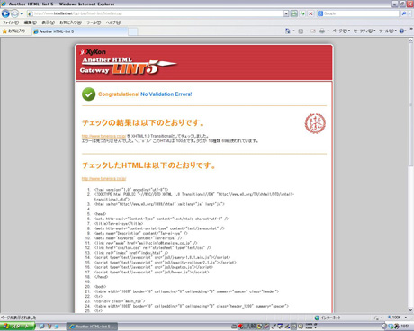The height and width of the screenshot is (331, 414).
Task: Click the Help question mark icon
Action: 401,31
